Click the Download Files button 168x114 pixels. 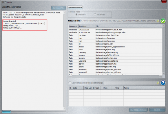(x=59, y=8)
